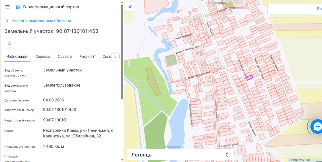Go back via Назад в выделенные объекты
322x162 pixels.
42,21
